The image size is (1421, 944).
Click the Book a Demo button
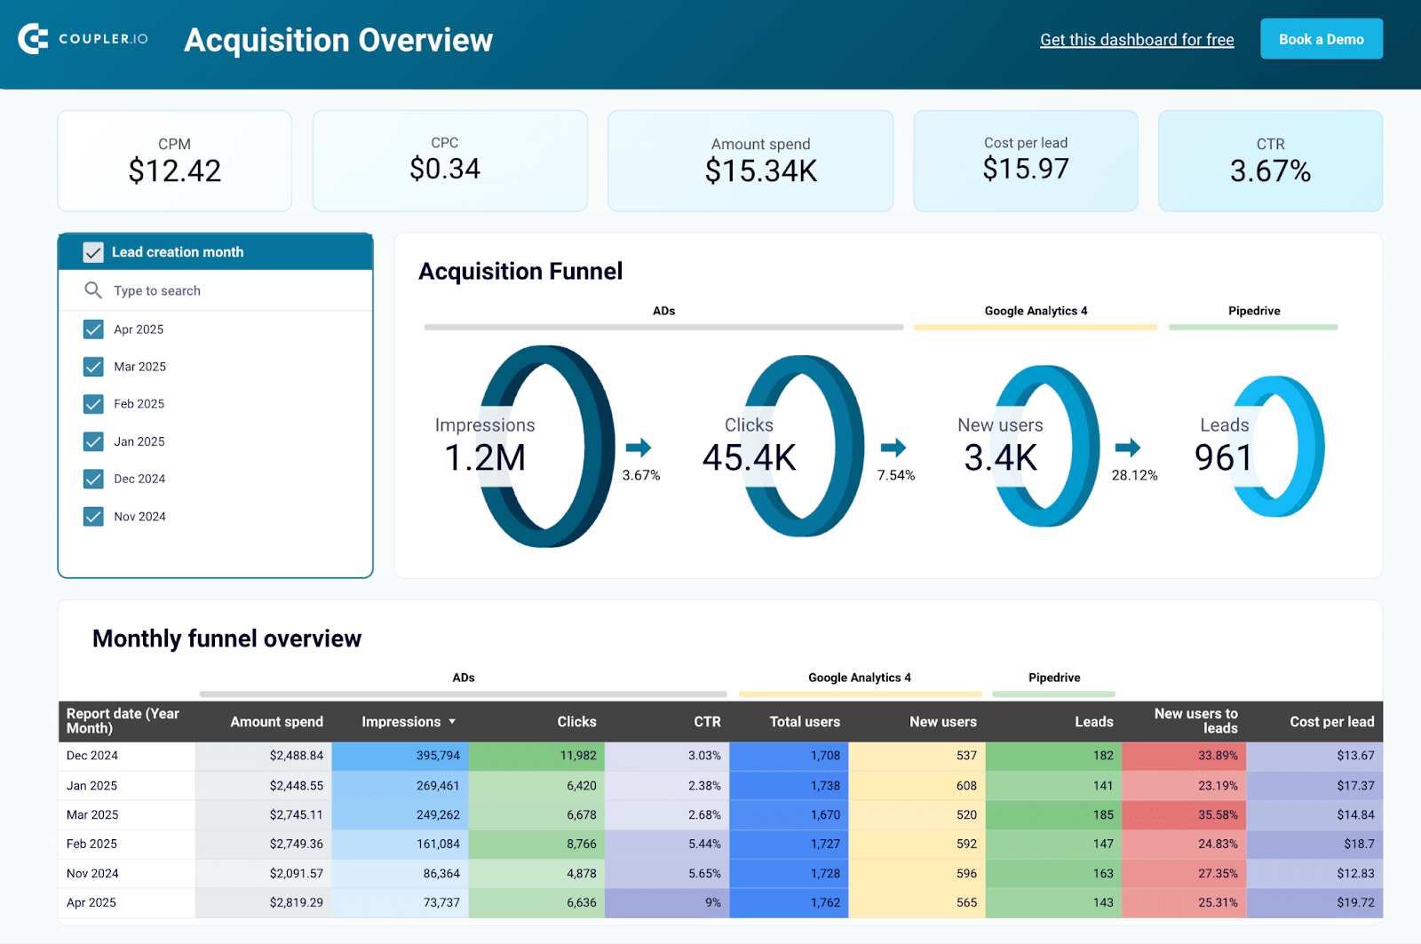coord(1321,39)
